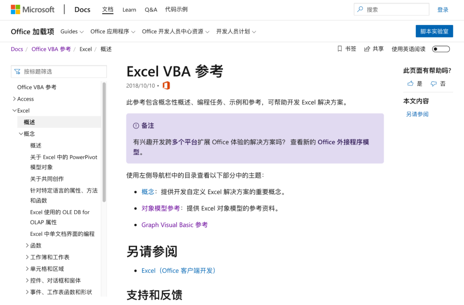Open the Graph Visual Basic 参考 link
Image resolution: width=464 pixels, height=305 pixels.
click(174, 225)
